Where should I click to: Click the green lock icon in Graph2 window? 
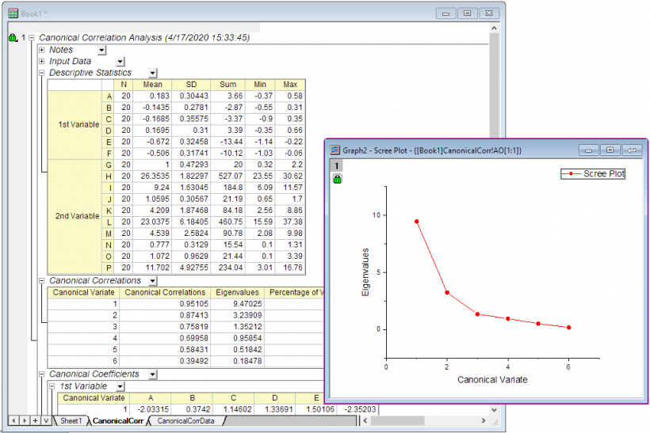point(337,179)
